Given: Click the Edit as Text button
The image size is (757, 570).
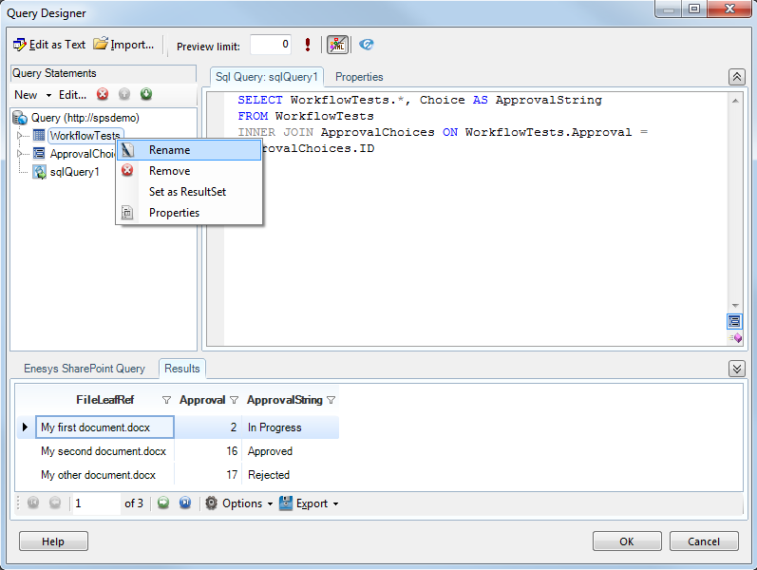Looking at the screenshot, I should coord(49,45).
